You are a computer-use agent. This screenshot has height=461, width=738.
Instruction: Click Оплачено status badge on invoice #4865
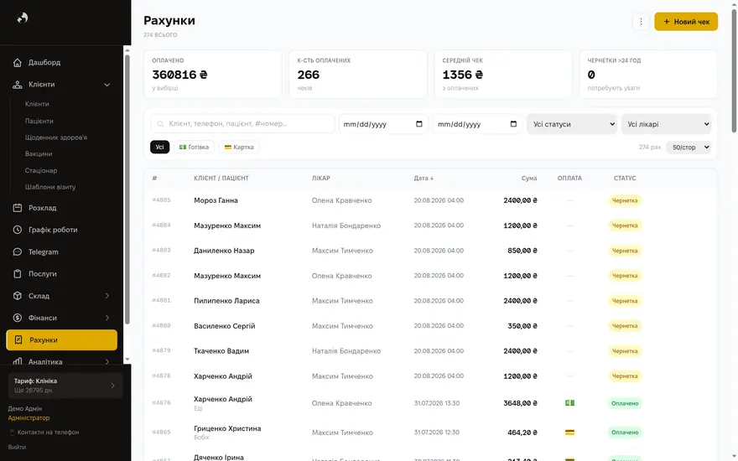pyautogui.click(x=625, y=433)
